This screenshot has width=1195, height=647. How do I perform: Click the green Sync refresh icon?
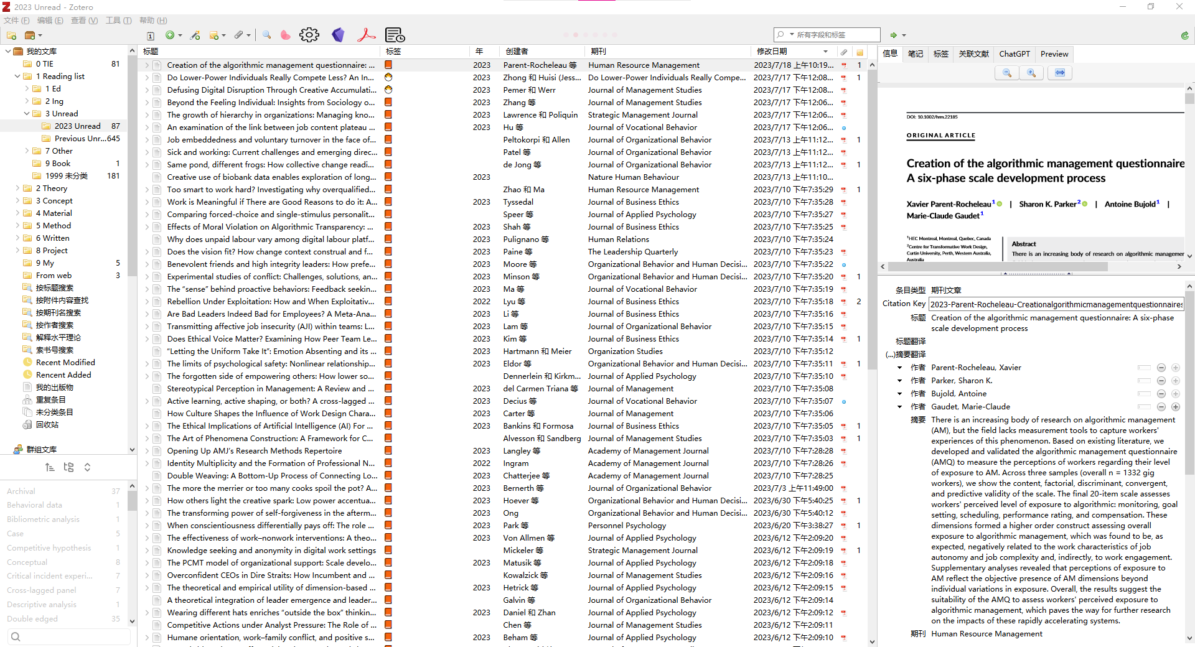click(x=1184, y=35)
